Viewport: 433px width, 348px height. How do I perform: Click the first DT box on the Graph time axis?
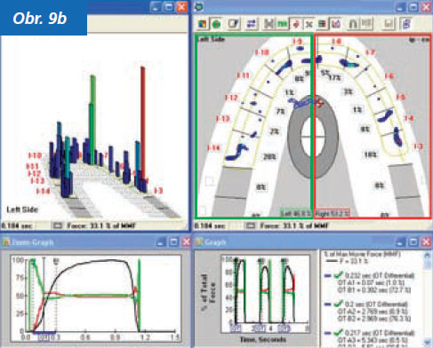(x=236, y=328)
